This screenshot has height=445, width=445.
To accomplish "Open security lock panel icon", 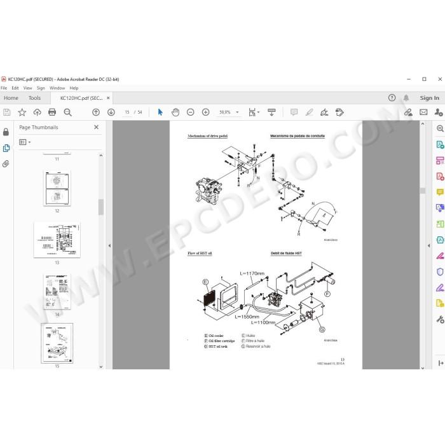I will point(6,132).
